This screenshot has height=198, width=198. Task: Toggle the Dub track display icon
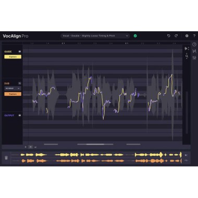20,83
